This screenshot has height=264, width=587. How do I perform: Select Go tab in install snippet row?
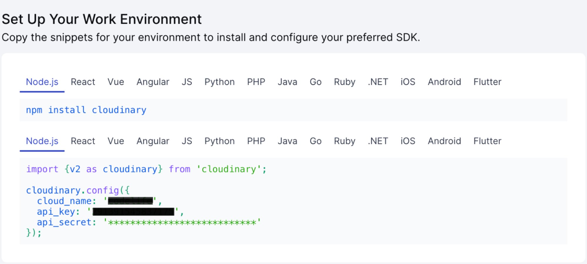click(316, 82)
